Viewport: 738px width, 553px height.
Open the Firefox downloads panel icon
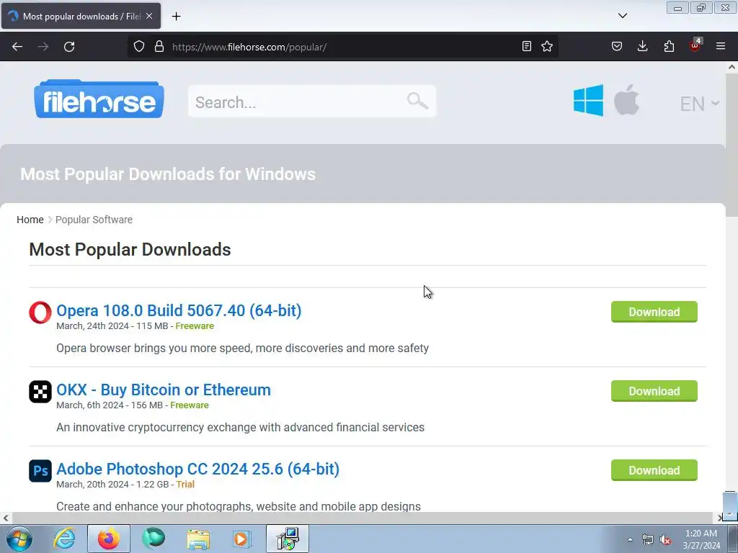coord(642,46)
